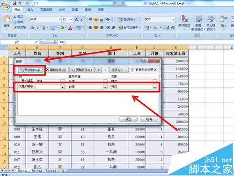The width and height of the screenshot is (234, 176).
Task: Open secondary sort-on dropdown
Action: click(x=105, y=87)
